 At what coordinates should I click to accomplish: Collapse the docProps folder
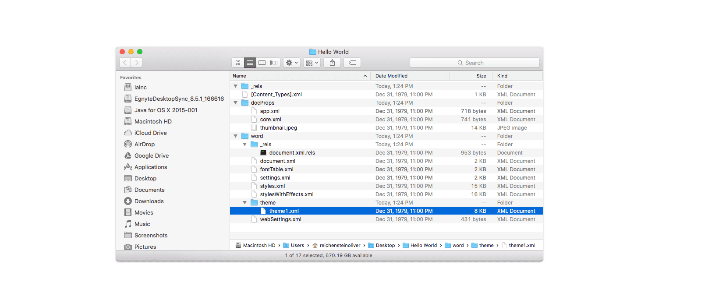236,103
